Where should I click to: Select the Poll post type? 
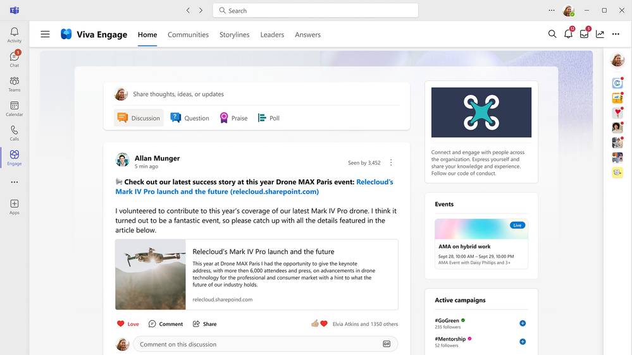tap(268, 118)
